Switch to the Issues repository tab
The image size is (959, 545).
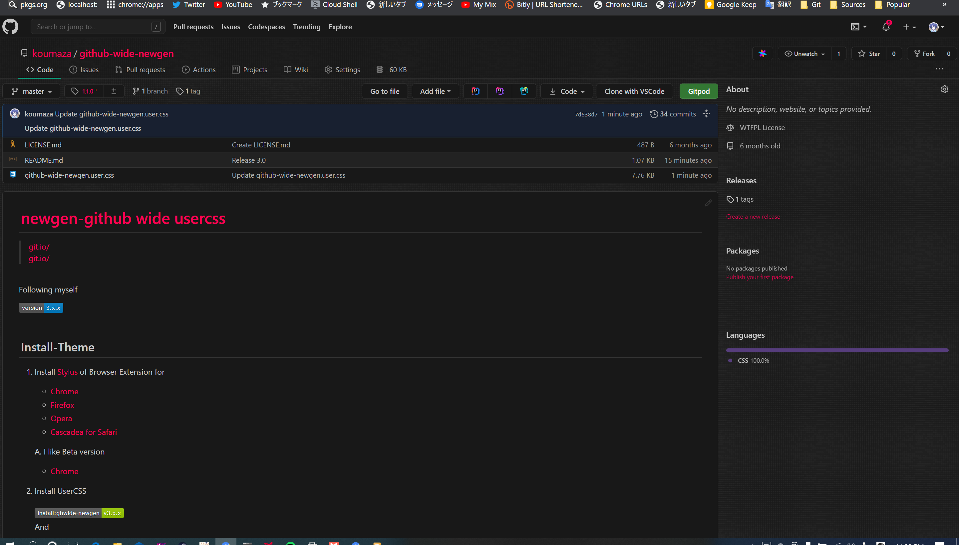click(84, 70)
